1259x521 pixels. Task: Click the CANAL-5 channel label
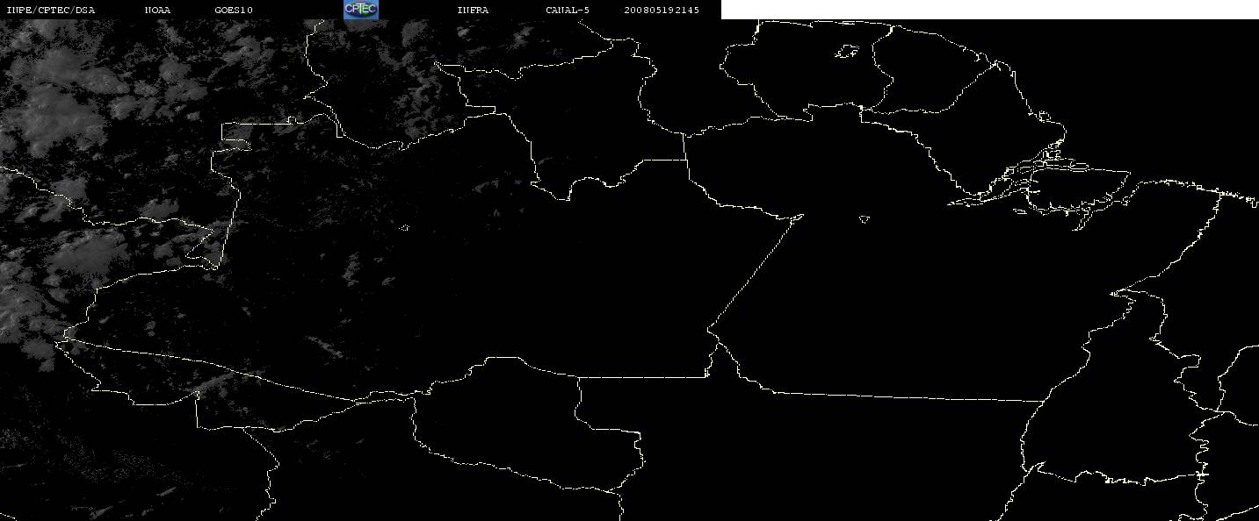(568, 11)
